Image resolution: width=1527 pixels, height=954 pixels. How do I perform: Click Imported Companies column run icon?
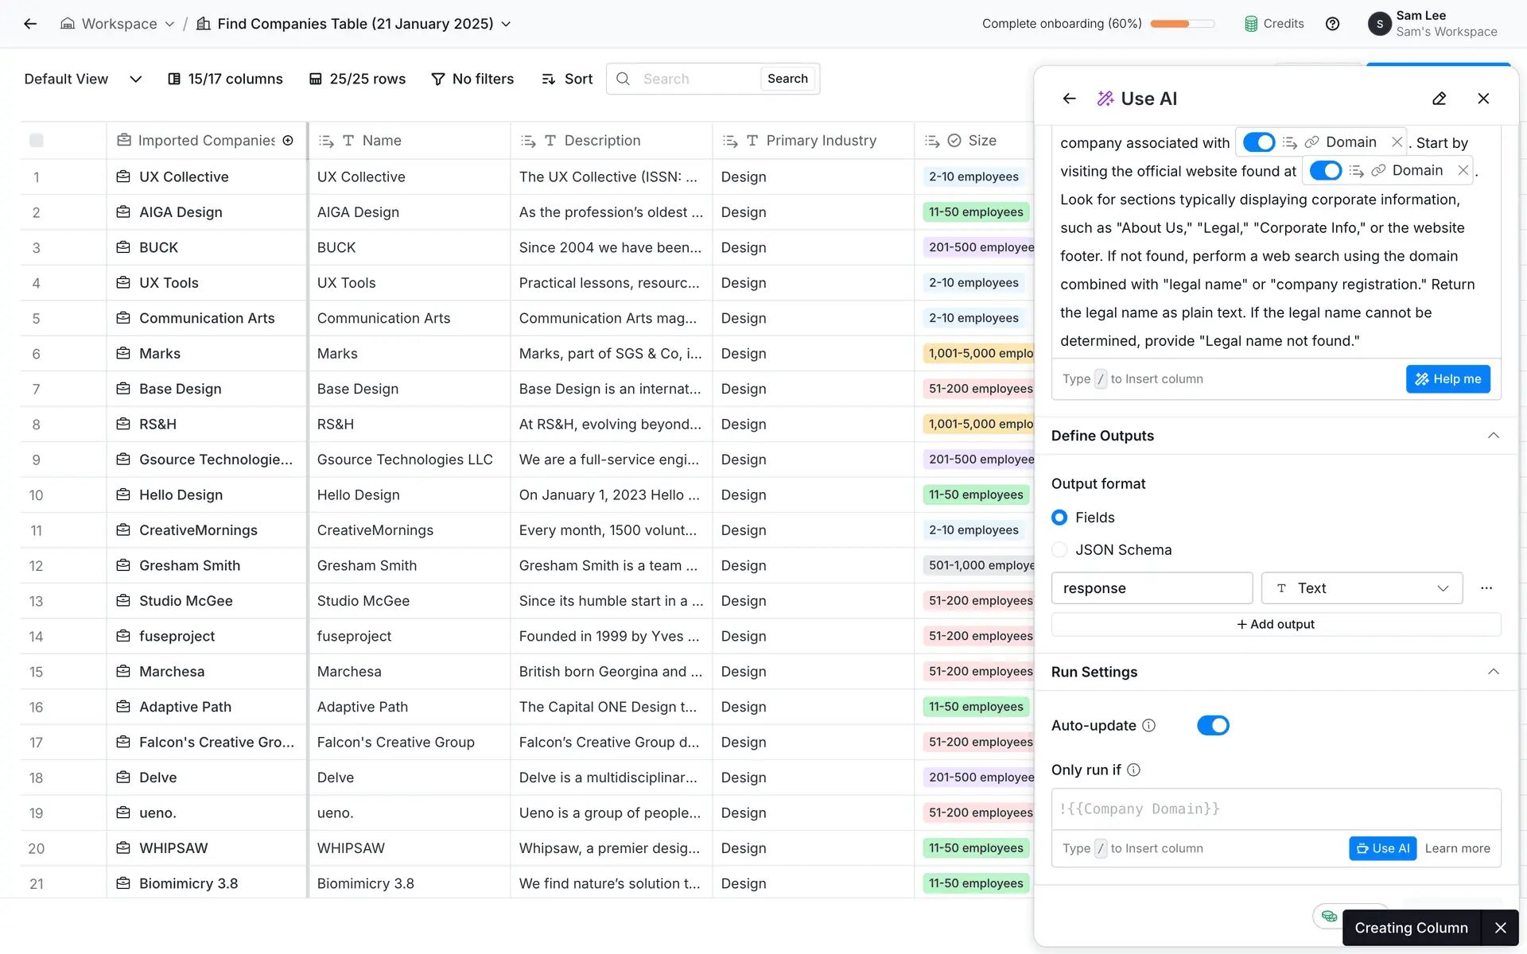coord(288,141)
